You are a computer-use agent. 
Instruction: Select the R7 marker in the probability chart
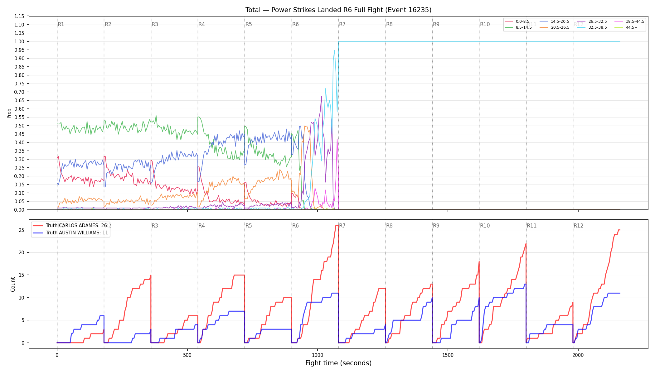342,24
